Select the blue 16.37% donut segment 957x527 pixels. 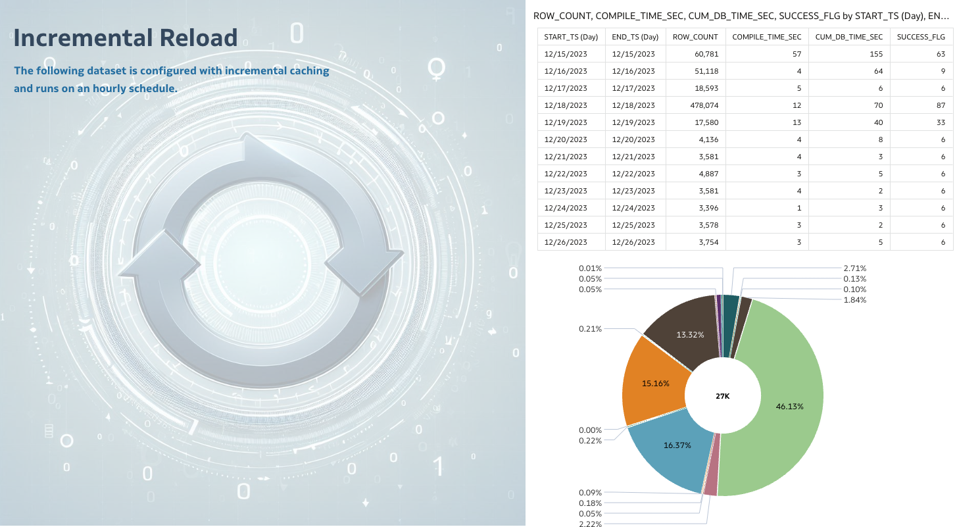pyautogui.click(x=679, y=446)
